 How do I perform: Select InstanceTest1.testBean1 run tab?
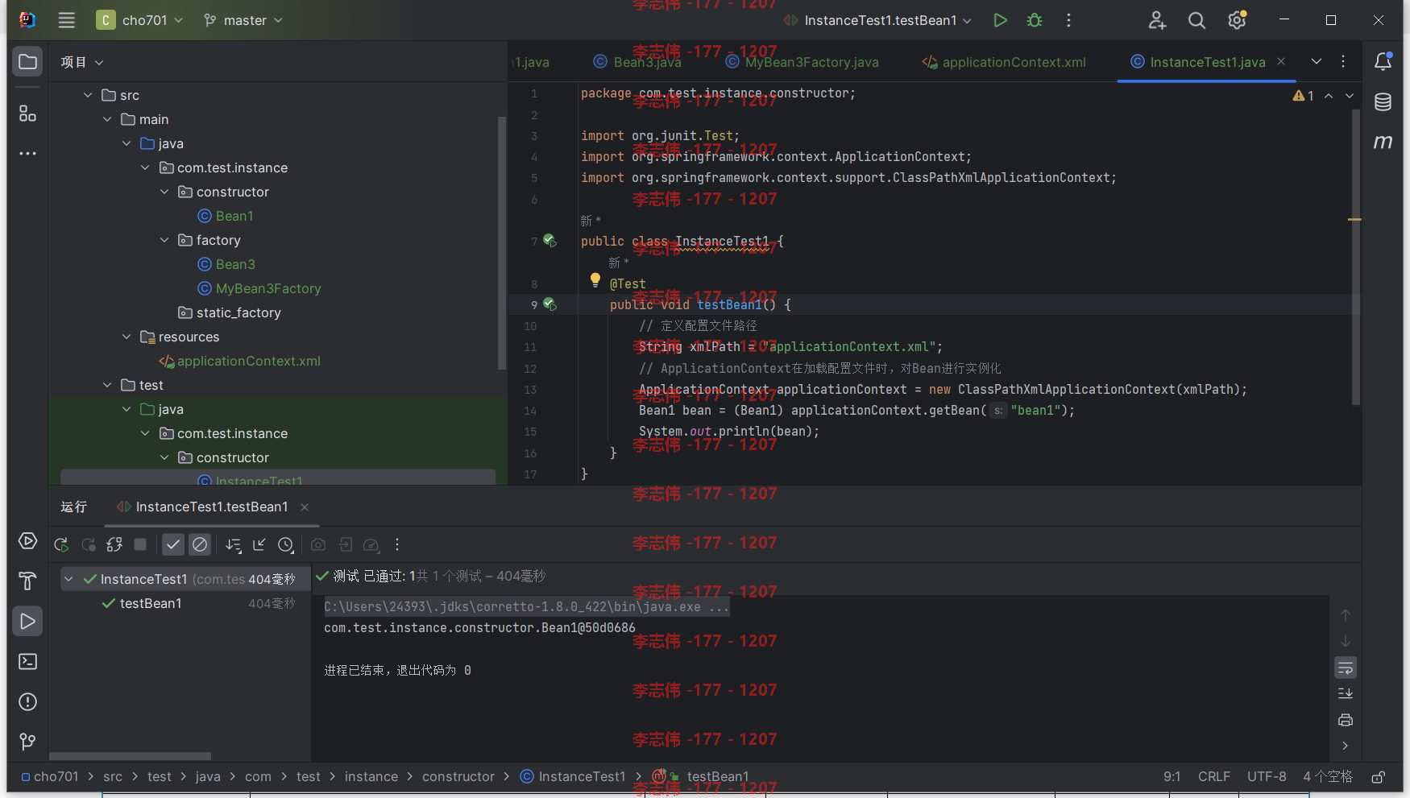tap(211, 507)
